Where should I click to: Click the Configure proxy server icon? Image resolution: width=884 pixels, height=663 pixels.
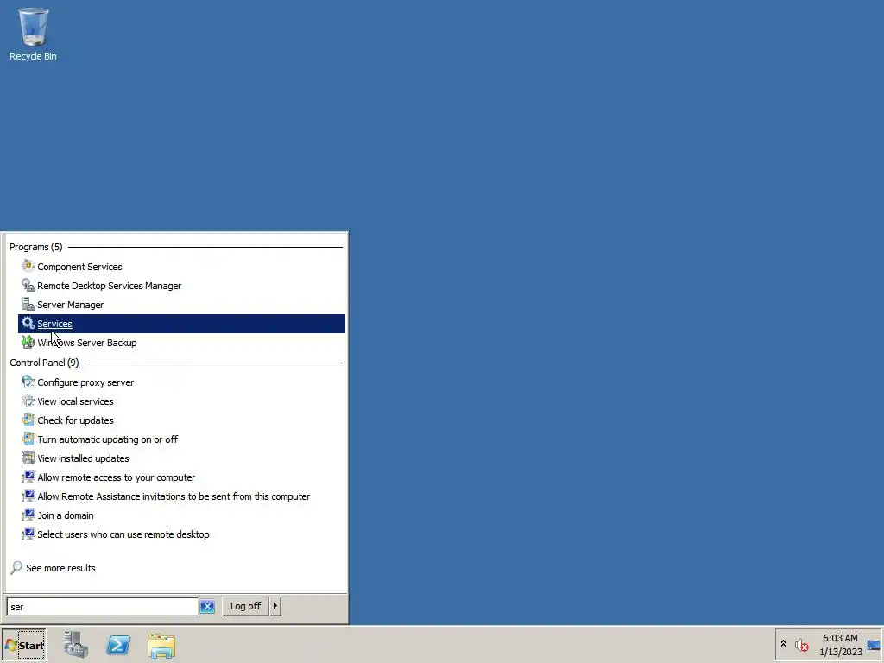pyautogui.click(x=28, y=382)
